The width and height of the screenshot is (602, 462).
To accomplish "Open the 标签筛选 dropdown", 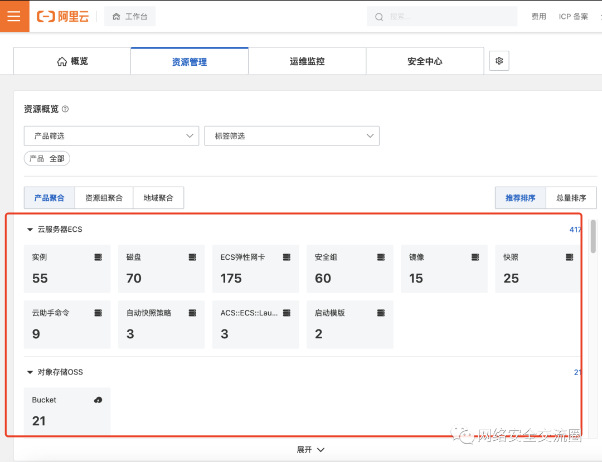I will 292,136.
